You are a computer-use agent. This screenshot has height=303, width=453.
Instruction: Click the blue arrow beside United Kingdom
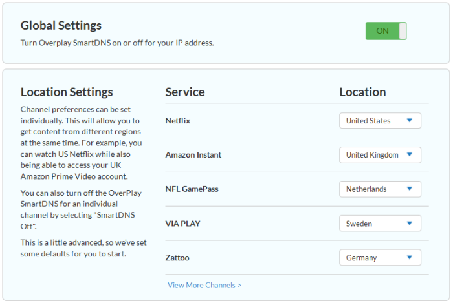click(x=410, y=154)
